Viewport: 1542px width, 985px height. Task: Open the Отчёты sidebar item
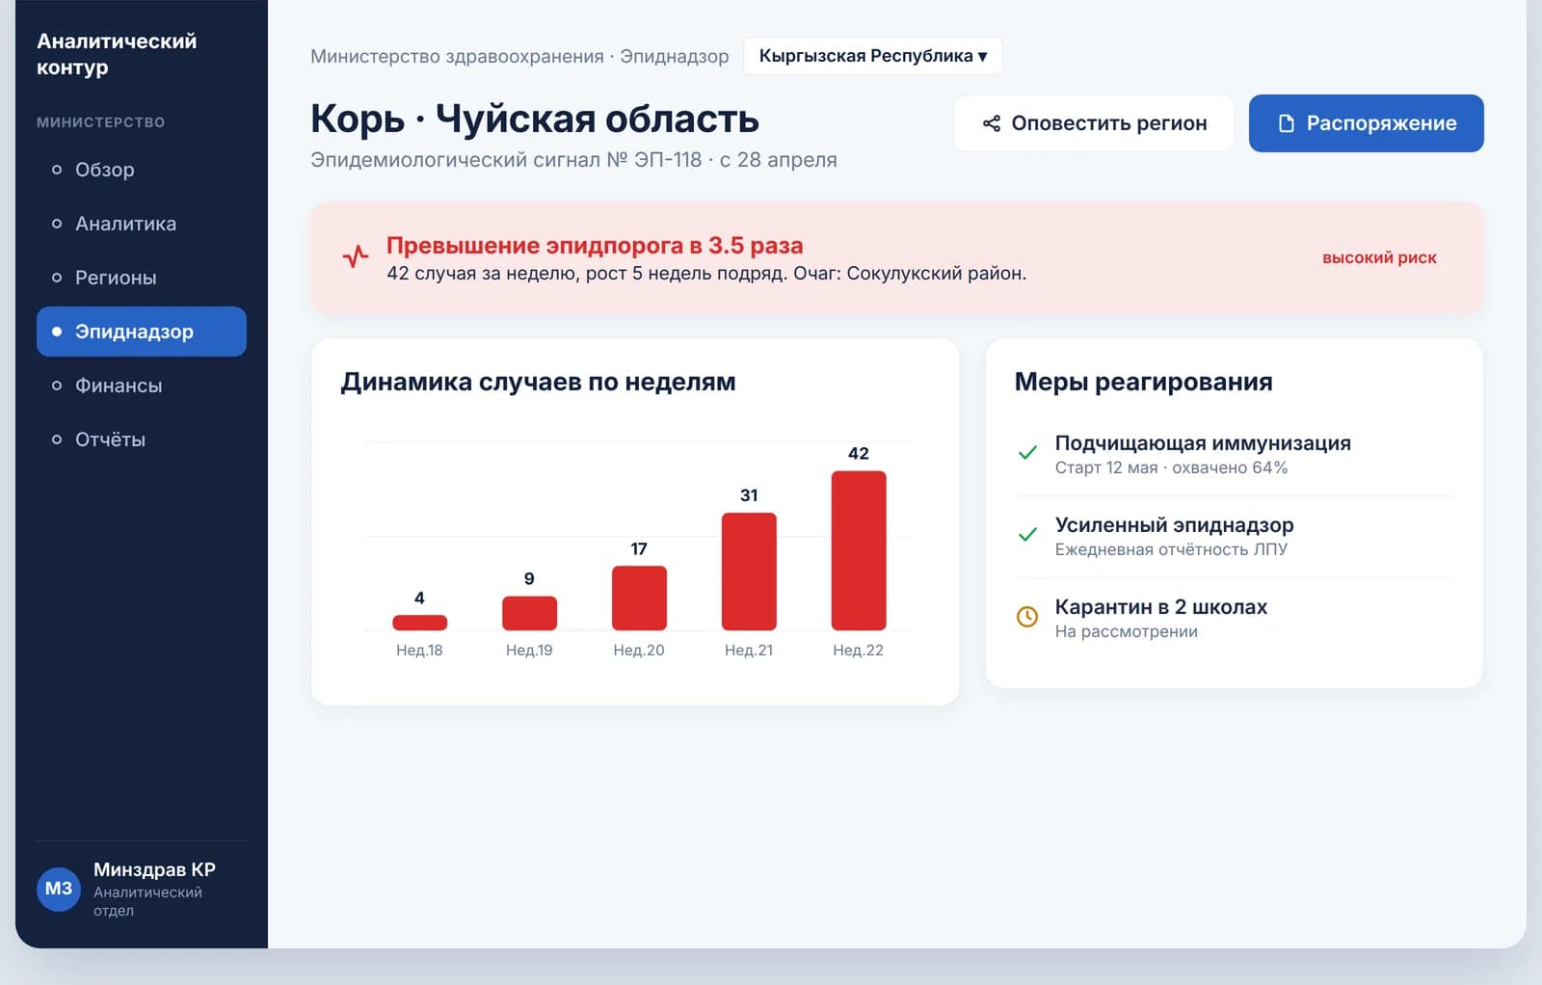(x=142, y=439)
